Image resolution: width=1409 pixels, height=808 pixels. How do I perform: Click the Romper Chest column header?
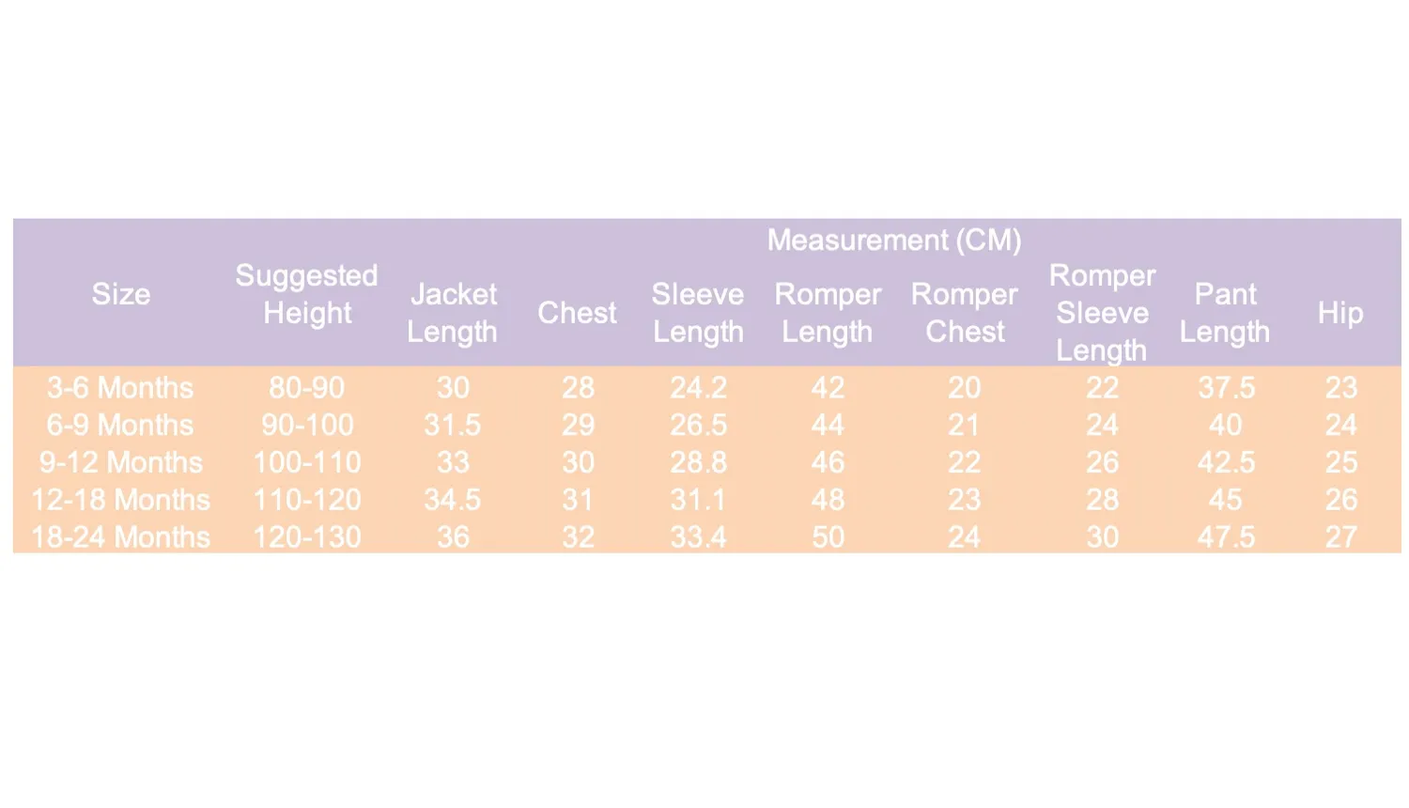(965, 313)
